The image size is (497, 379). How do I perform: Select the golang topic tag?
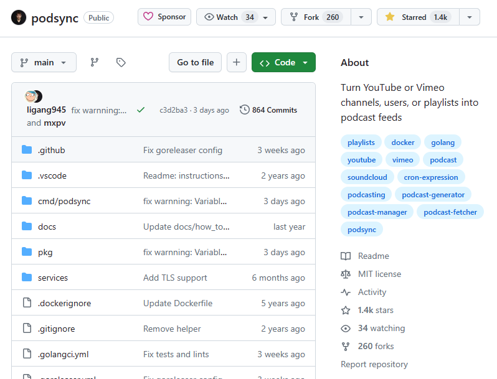443,143
